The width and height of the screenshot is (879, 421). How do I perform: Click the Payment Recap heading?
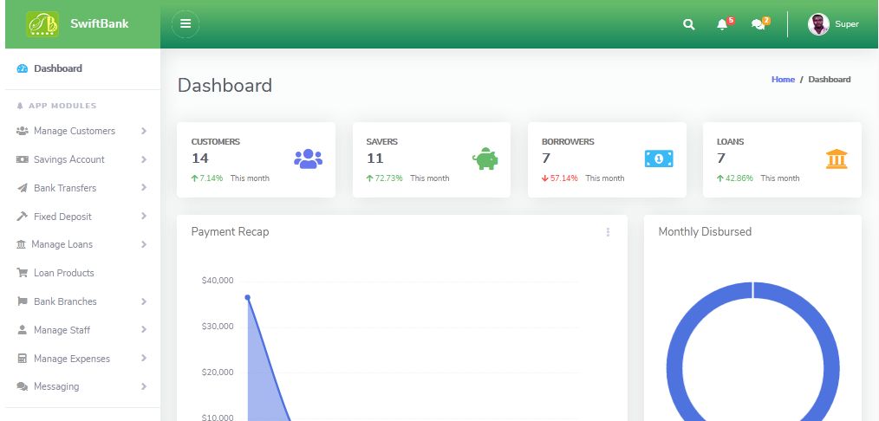pos(230,232)
